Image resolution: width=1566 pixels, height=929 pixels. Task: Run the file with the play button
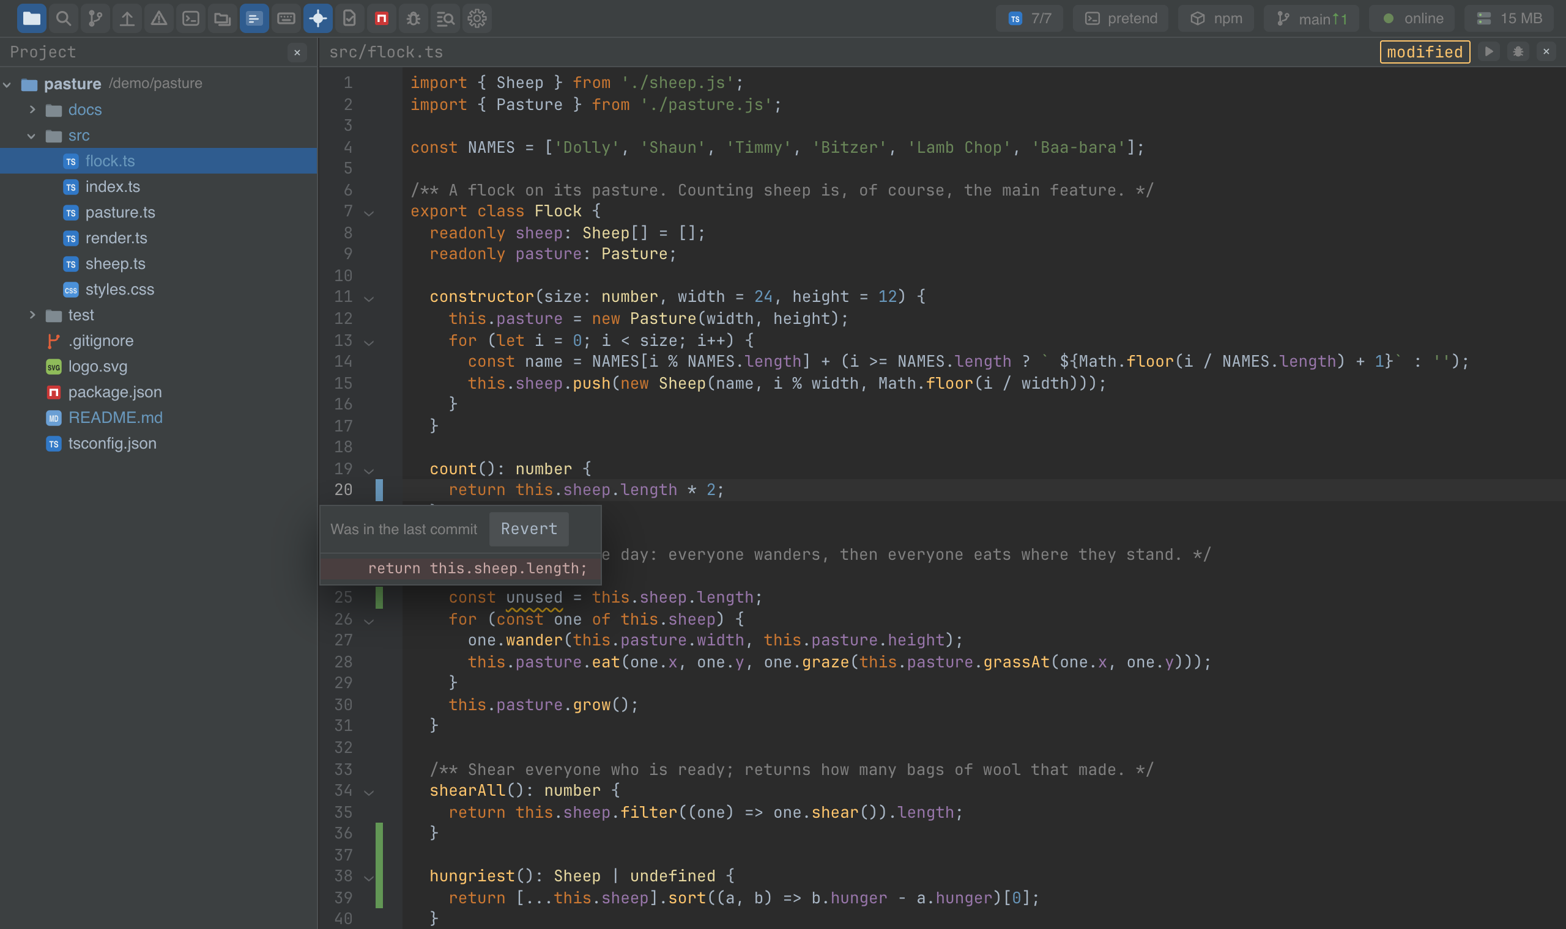coord(1490,51)
